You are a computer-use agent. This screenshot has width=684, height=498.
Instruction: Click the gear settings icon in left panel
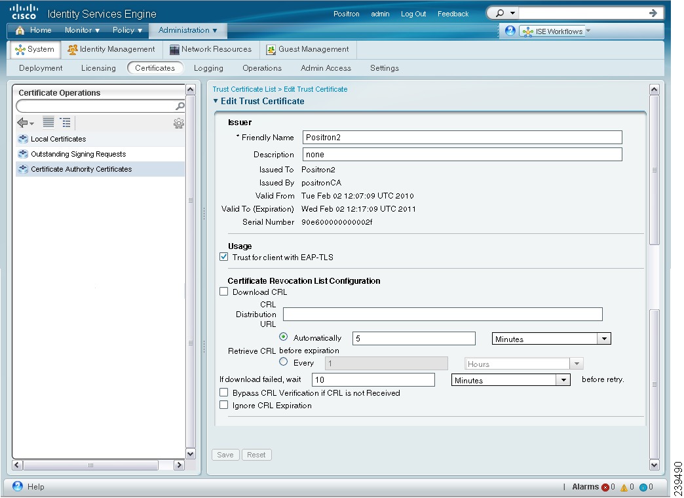coord(178,124)
